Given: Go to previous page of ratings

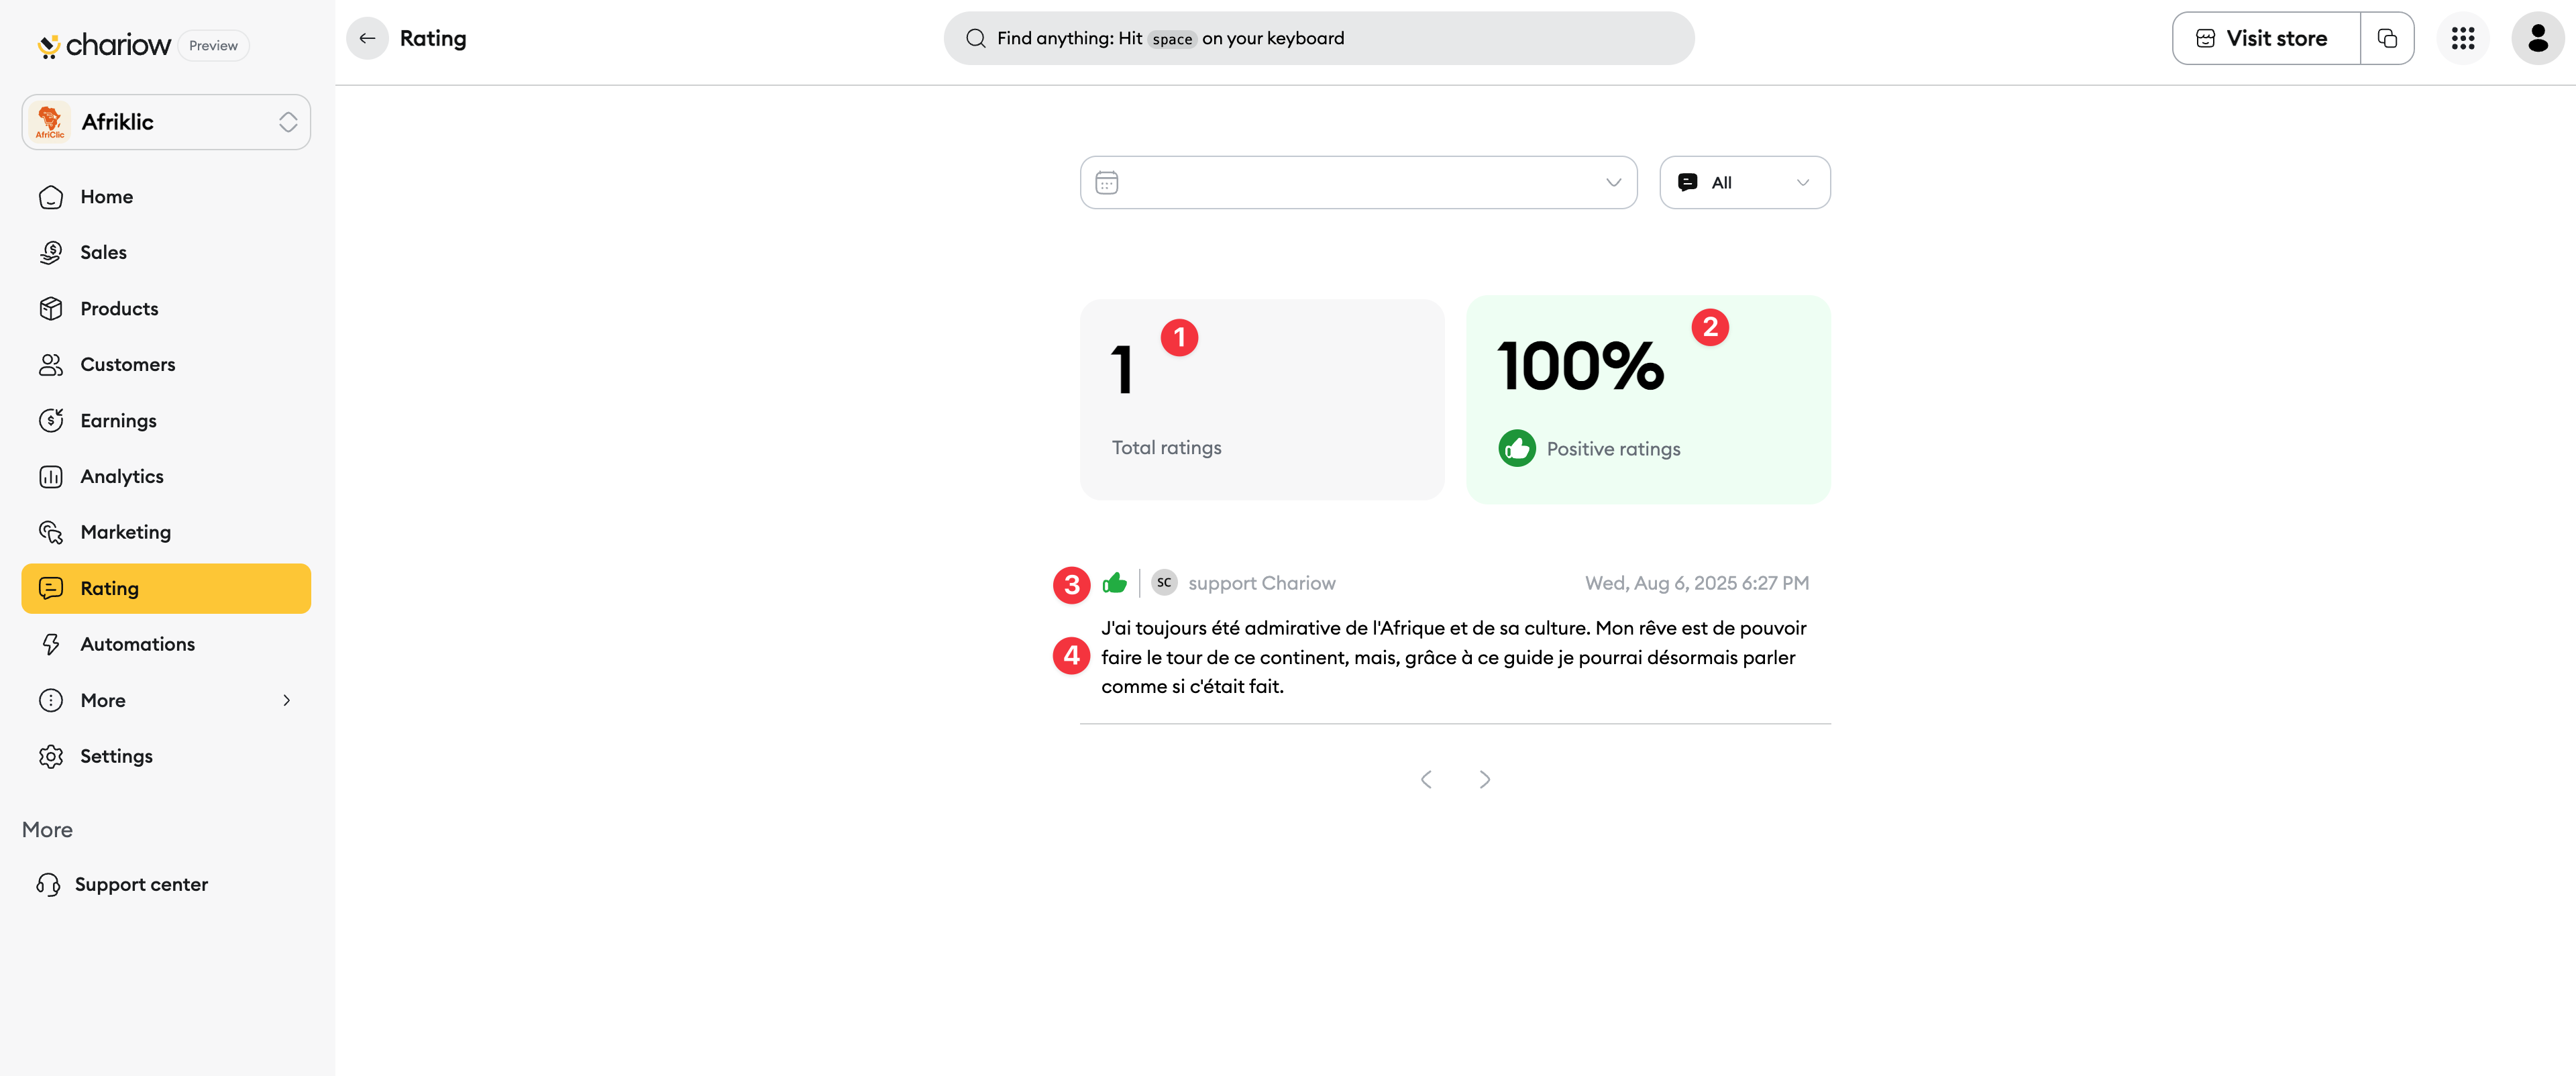Looking at the screenshot, I should pos(1426,779).
